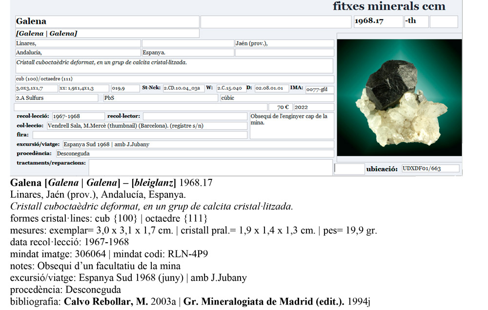Click the class field '2.A Sulfurs'
Viewport: 488px width, 310px height.
pyautogui.click(x=57, y=98)
